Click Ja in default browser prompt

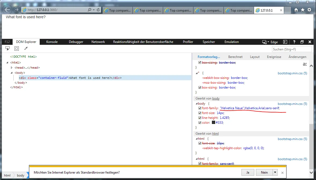point(248,172)
